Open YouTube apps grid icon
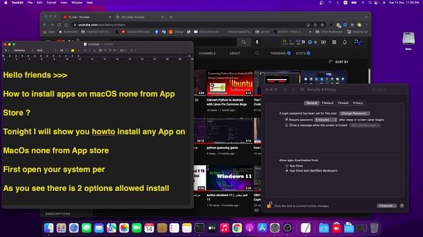Screen dimensions: 423x237 tap(334, 42)
